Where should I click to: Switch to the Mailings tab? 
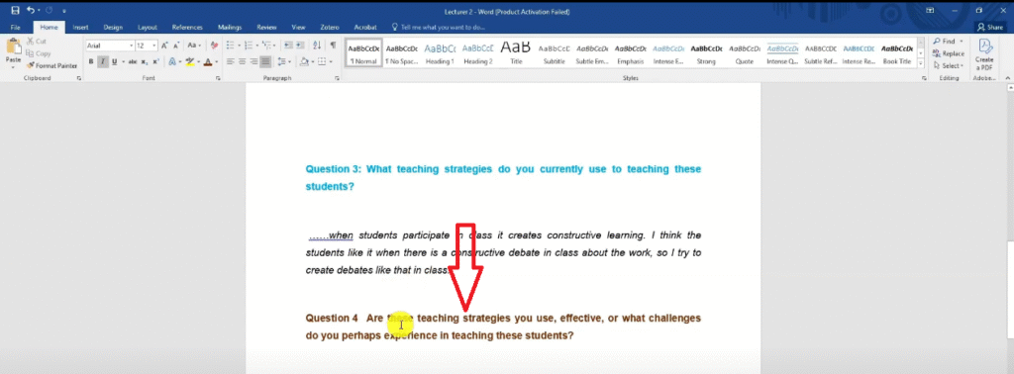(230, 28)
